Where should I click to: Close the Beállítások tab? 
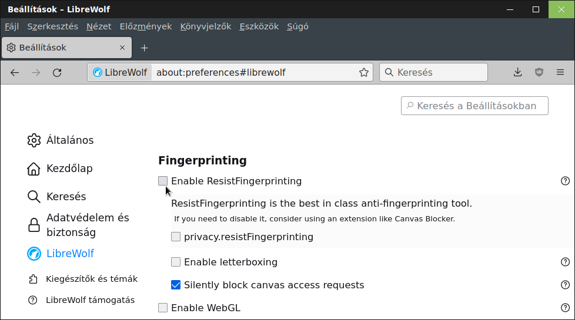click(122, 48)
